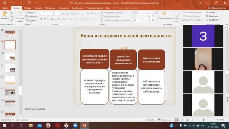The image size is (229, 129).
Task: Click the Redo icon in the quick access toolbar
Action: (x=21, y=3)
